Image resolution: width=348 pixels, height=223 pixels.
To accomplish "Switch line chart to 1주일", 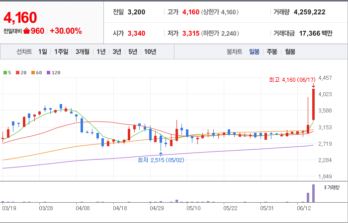I will (x=61, y=52).
